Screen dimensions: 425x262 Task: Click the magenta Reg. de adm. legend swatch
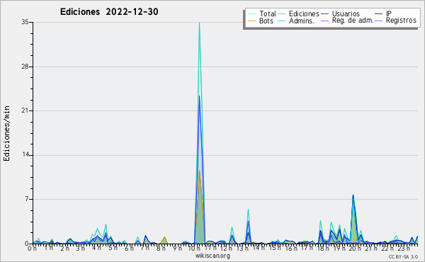(324, 21)
